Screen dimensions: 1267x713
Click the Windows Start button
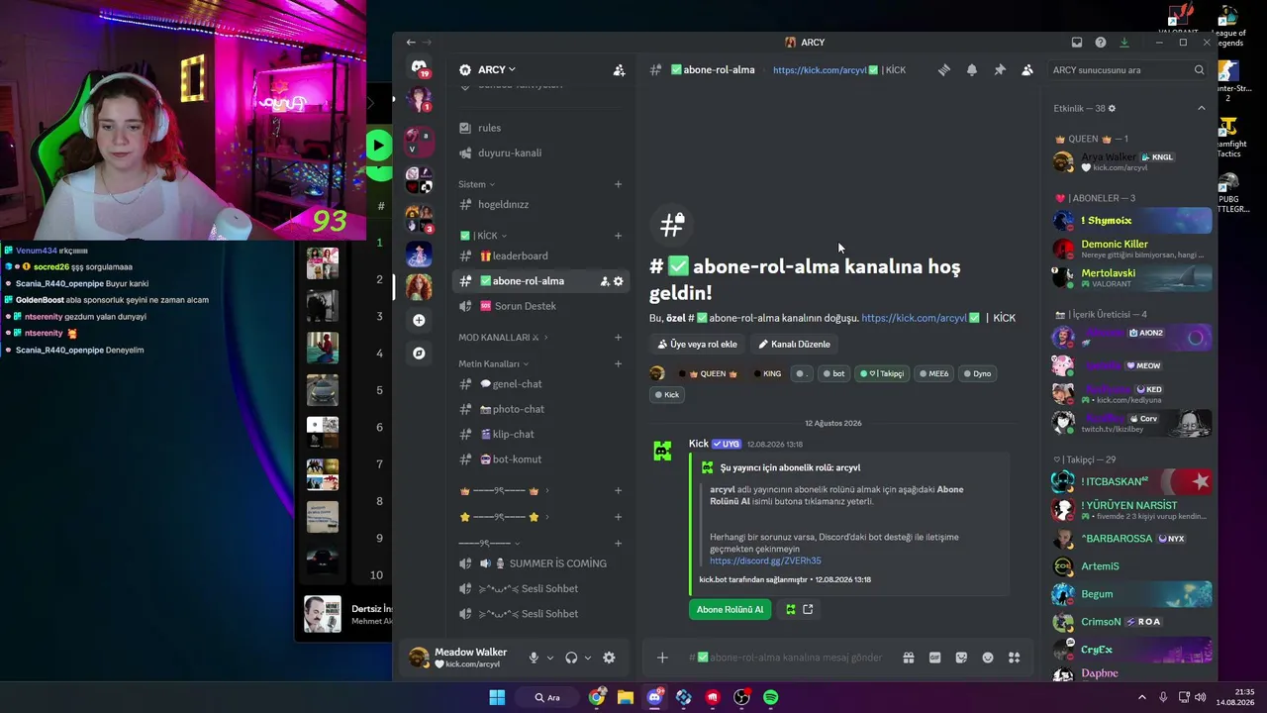tap(497, 697)
